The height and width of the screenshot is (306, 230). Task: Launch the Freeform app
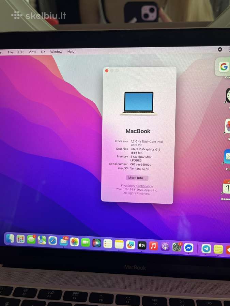(x=131, y=245)
